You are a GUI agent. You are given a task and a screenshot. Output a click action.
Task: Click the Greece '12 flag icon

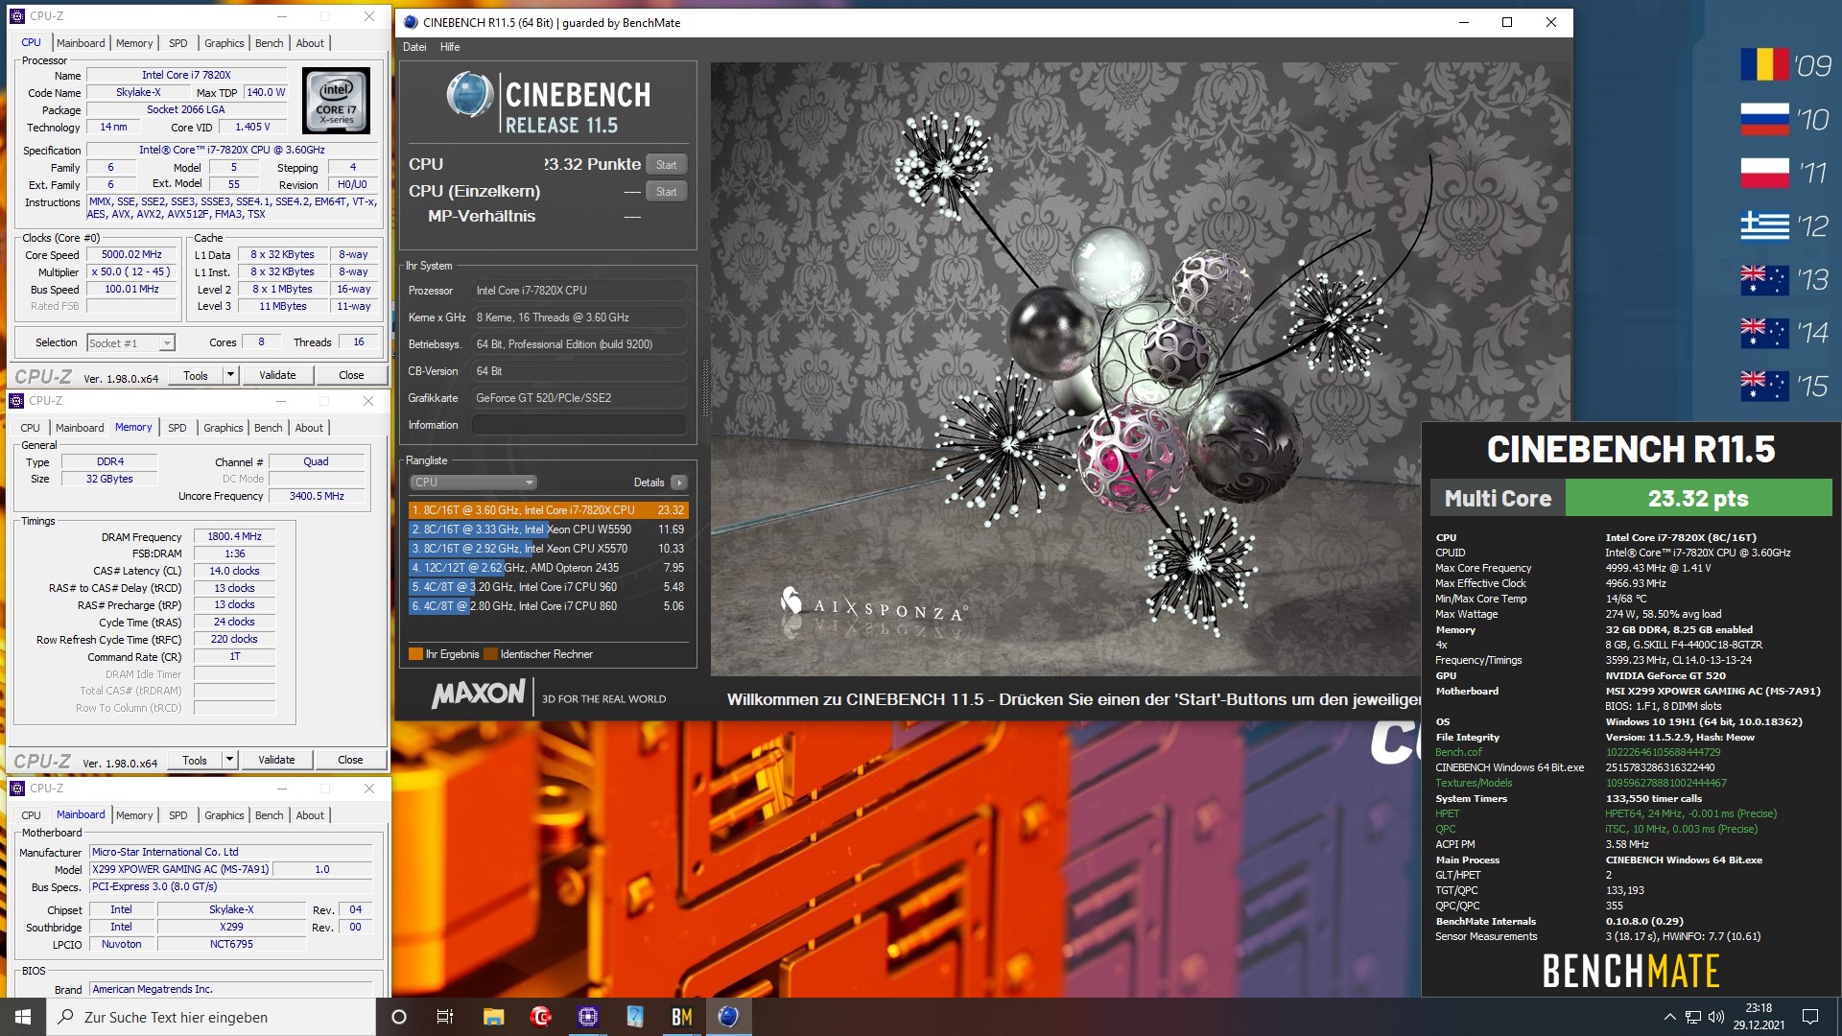(1765, 226)
